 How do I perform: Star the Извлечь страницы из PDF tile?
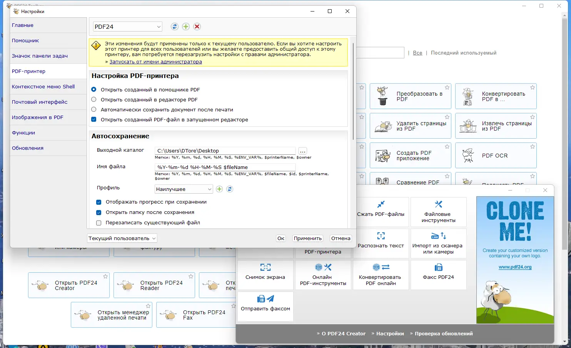(x=533, y=117)
